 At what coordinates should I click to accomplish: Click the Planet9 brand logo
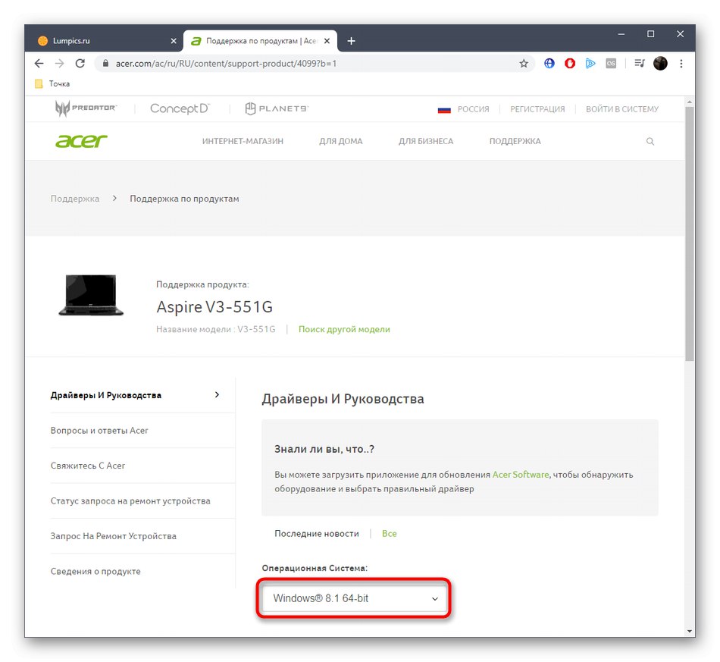(x=277, y=108)
